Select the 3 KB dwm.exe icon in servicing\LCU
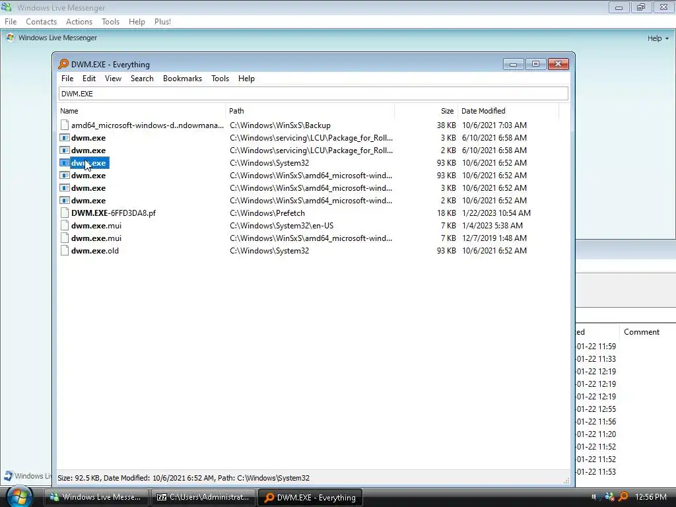This screenshot has width=676, height=507. (65, 138)
